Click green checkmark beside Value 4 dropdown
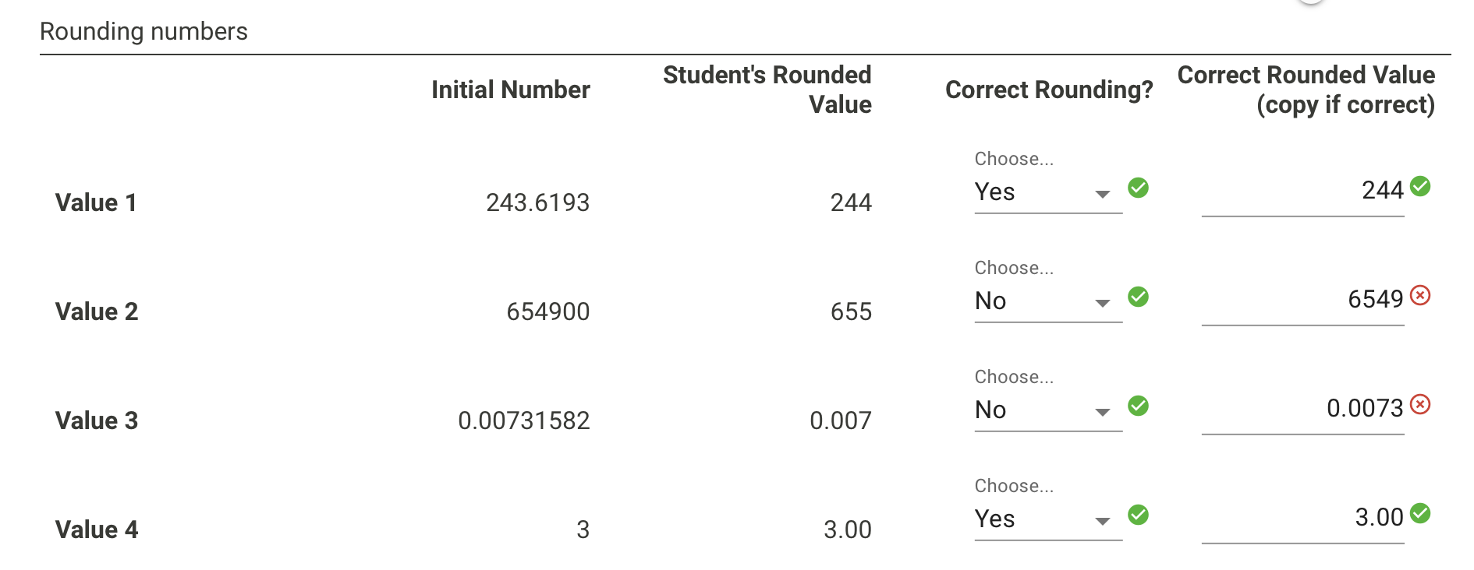The width and height of the screenshot is (1474, 570). click(x=1138, y=515)
